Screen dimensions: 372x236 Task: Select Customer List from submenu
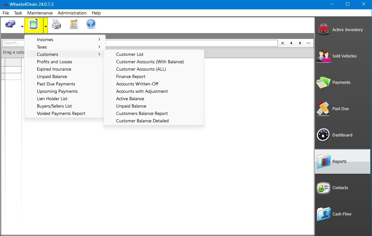click(130, 54)
